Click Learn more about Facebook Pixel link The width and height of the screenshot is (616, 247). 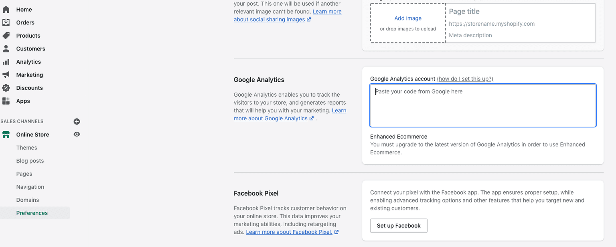click(x=289, y=232)
